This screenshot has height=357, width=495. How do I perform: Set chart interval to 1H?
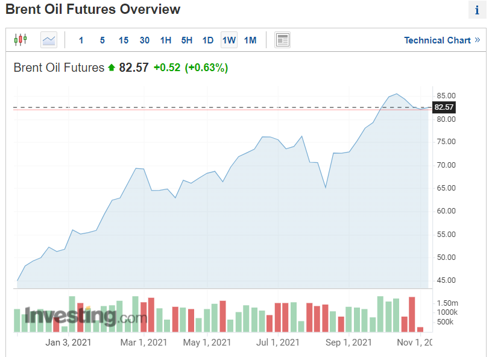click(x=166, y=40)
